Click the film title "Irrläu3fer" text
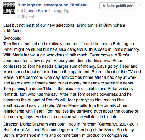 pos(13,31)
